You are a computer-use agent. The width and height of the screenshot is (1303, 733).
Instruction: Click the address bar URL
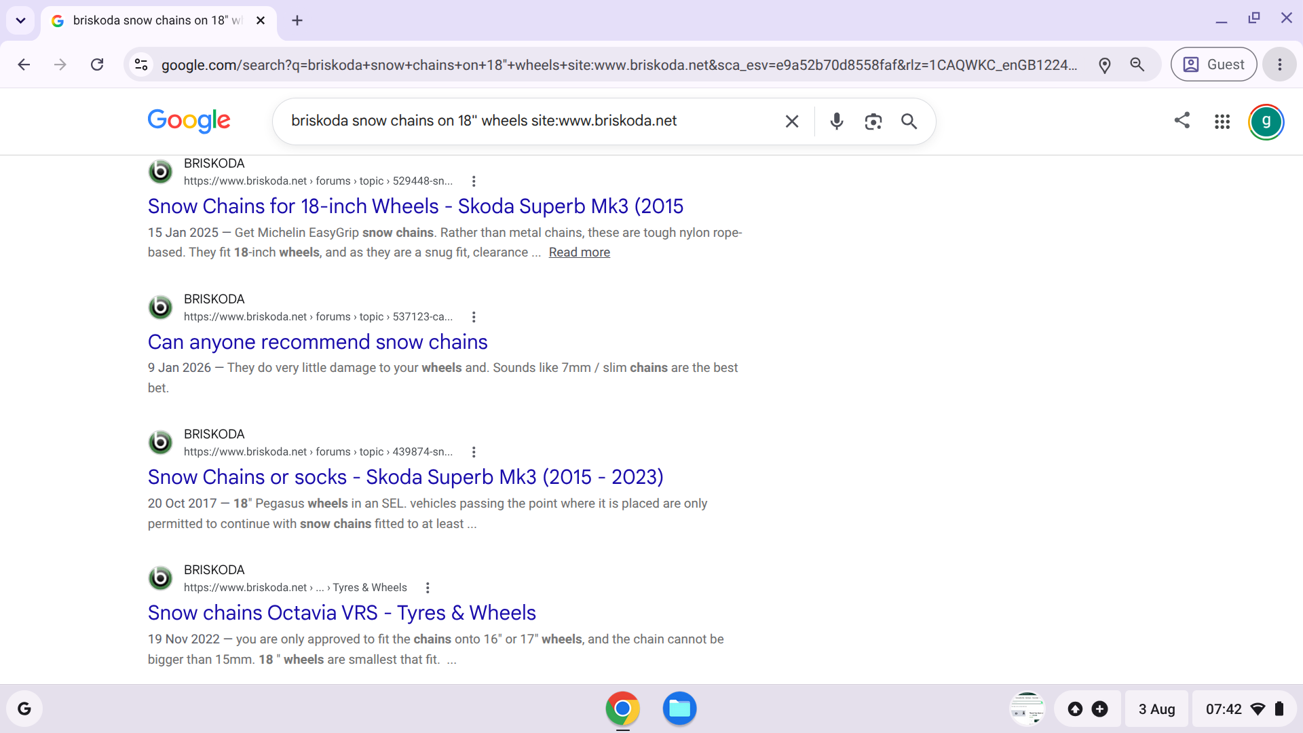619,64
